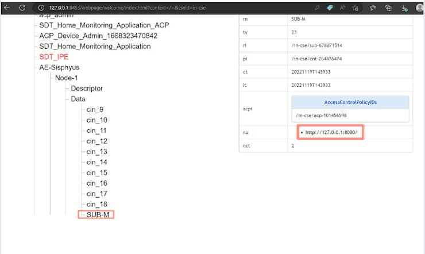Open the collections icon in browser toolbar
Screen dimensions: 425x254
pos(388,7)
